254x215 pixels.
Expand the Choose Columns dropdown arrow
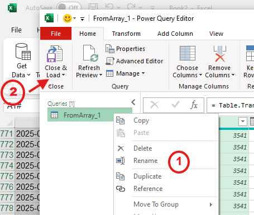coord(200,75)
